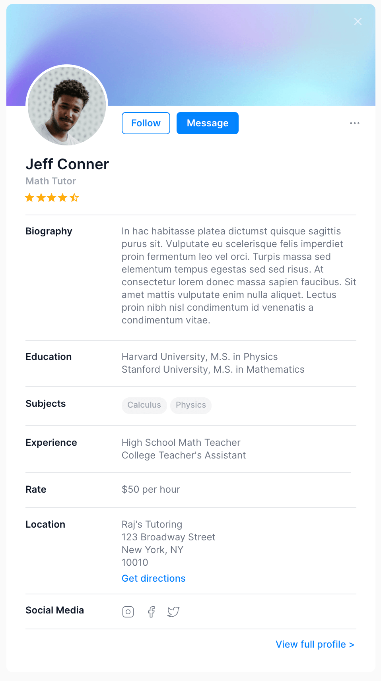
Task: Click the third gold rating star
Action: pyautogui.click(x=52, y=197)
